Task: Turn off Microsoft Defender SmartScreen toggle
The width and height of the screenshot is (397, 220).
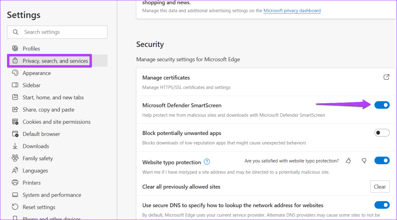Action: tap(382, 105)
